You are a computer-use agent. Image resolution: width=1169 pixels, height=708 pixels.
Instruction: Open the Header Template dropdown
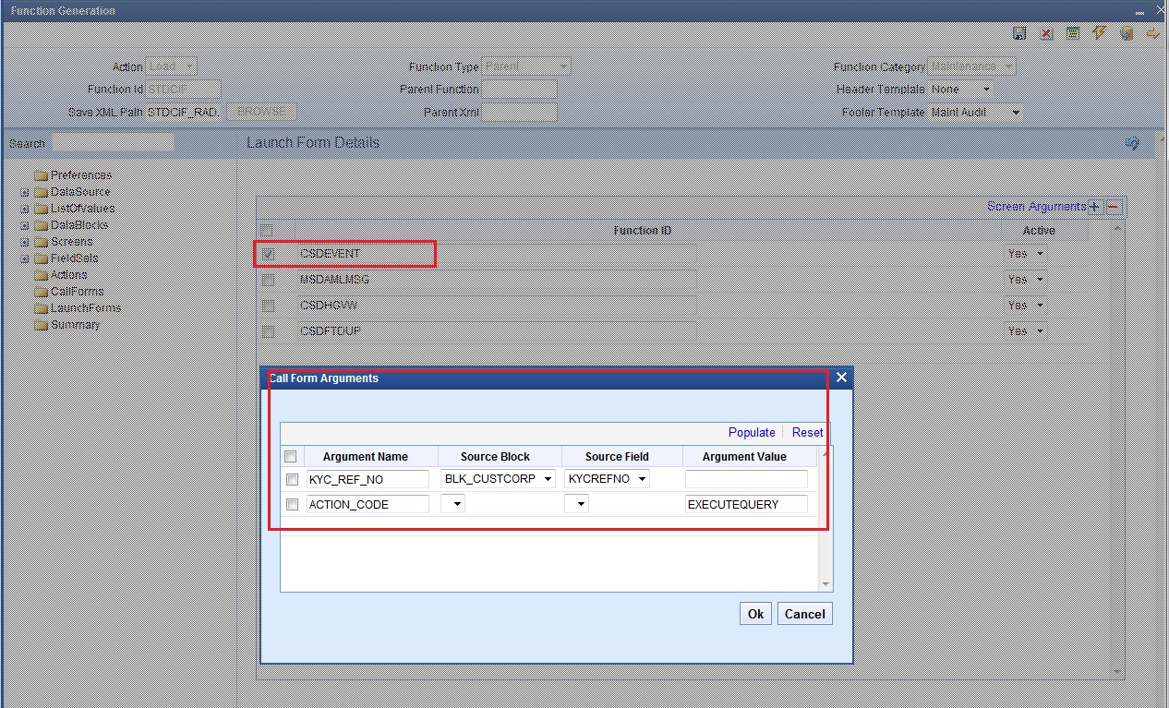(x=961, y=90)
